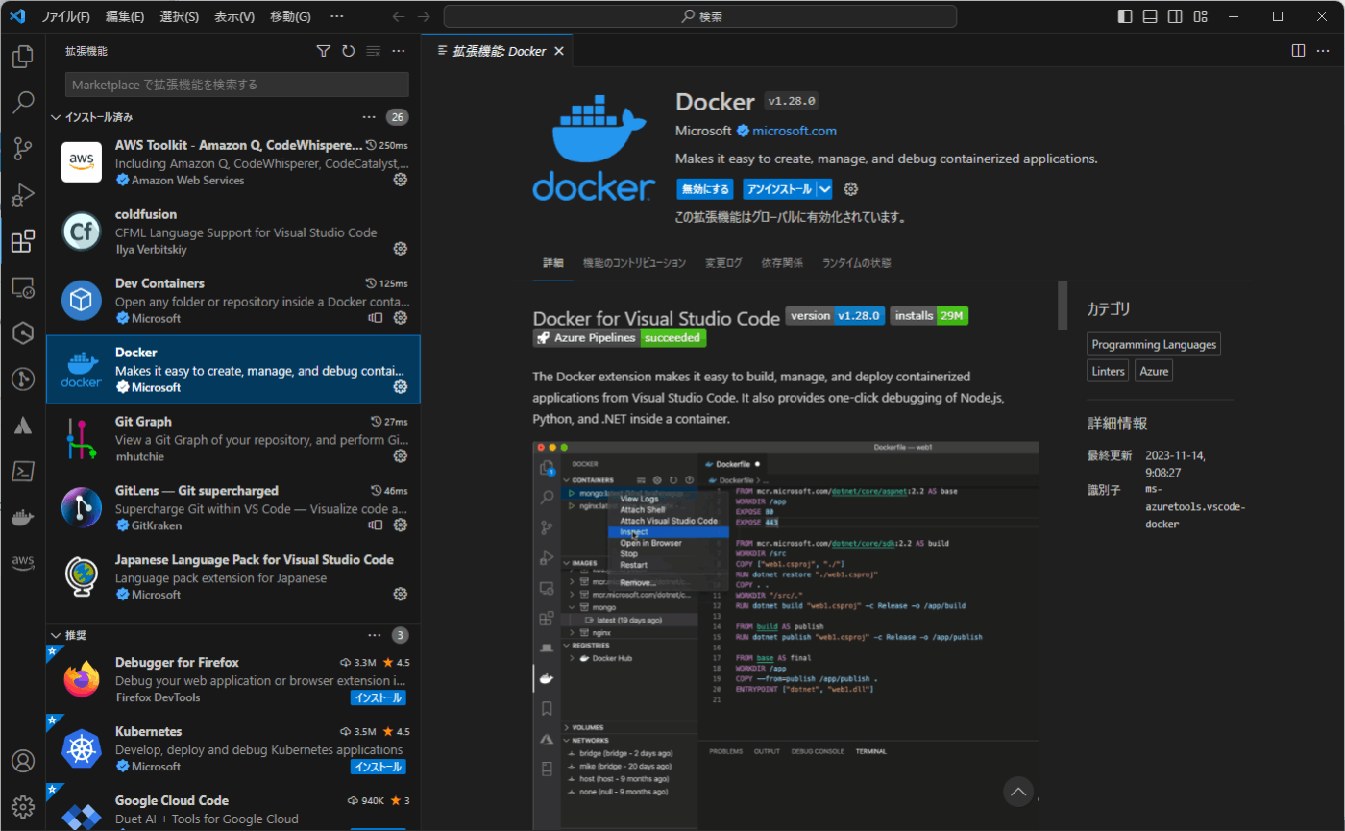Viewport: 1345px width, 831px height.
Task: Open extensions view more actions menu
Action: pyautogui.click(x=399, y=51)
